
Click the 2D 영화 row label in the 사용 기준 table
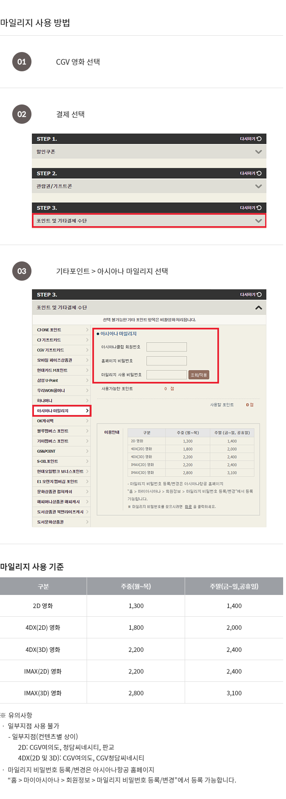click(x=43, y=606)
